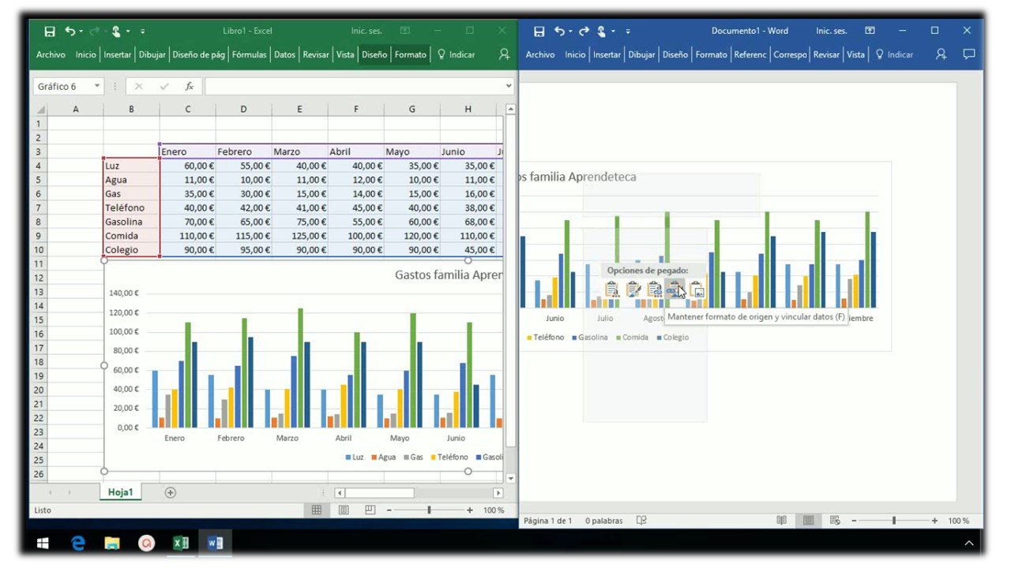This screenshot has height=568, width=1011.
Task: Click the formula bar Enter checkmark
Action: 164,86
